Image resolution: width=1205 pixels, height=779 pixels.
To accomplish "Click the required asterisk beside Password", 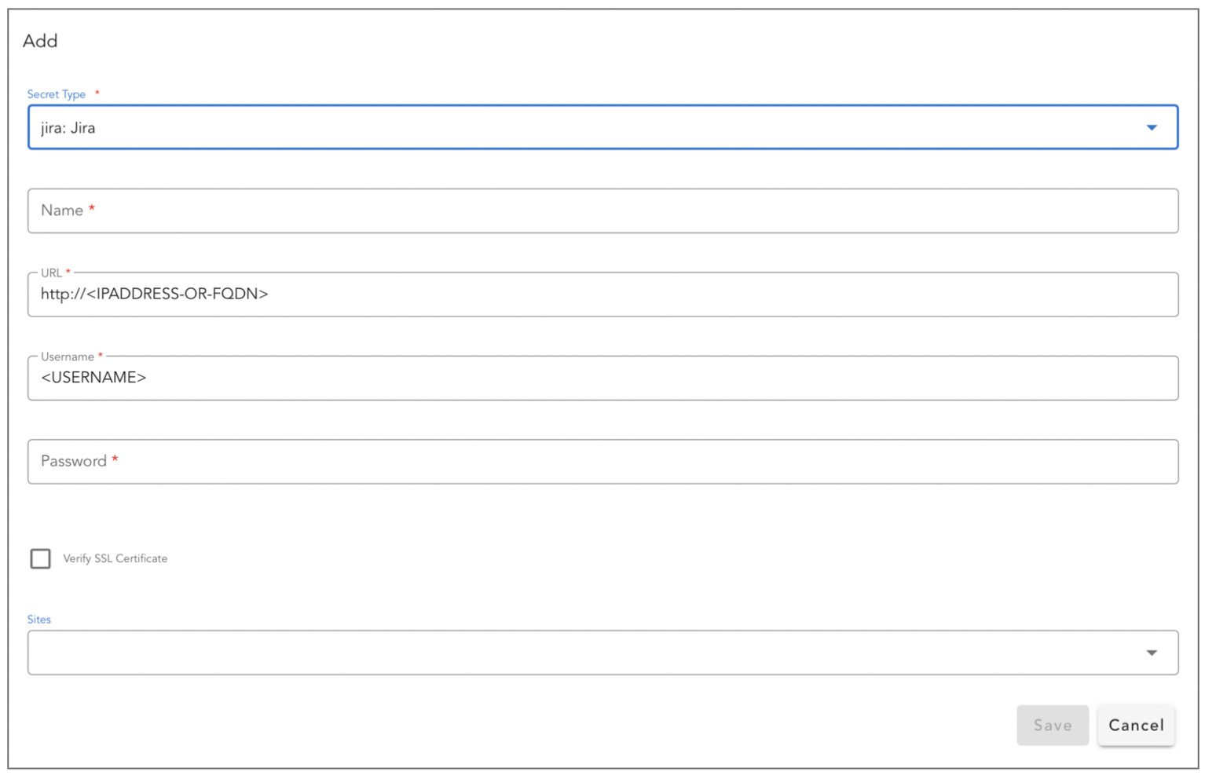I will point(115,461).
